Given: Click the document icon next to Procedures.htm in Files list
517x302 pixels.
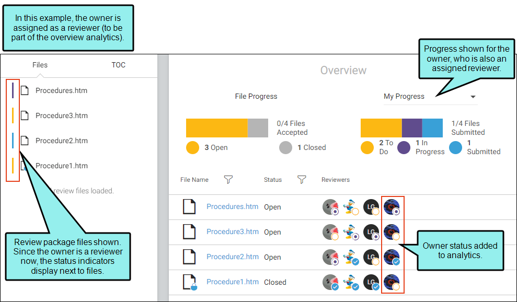Looking at the screenshot, I should (25, 90).
